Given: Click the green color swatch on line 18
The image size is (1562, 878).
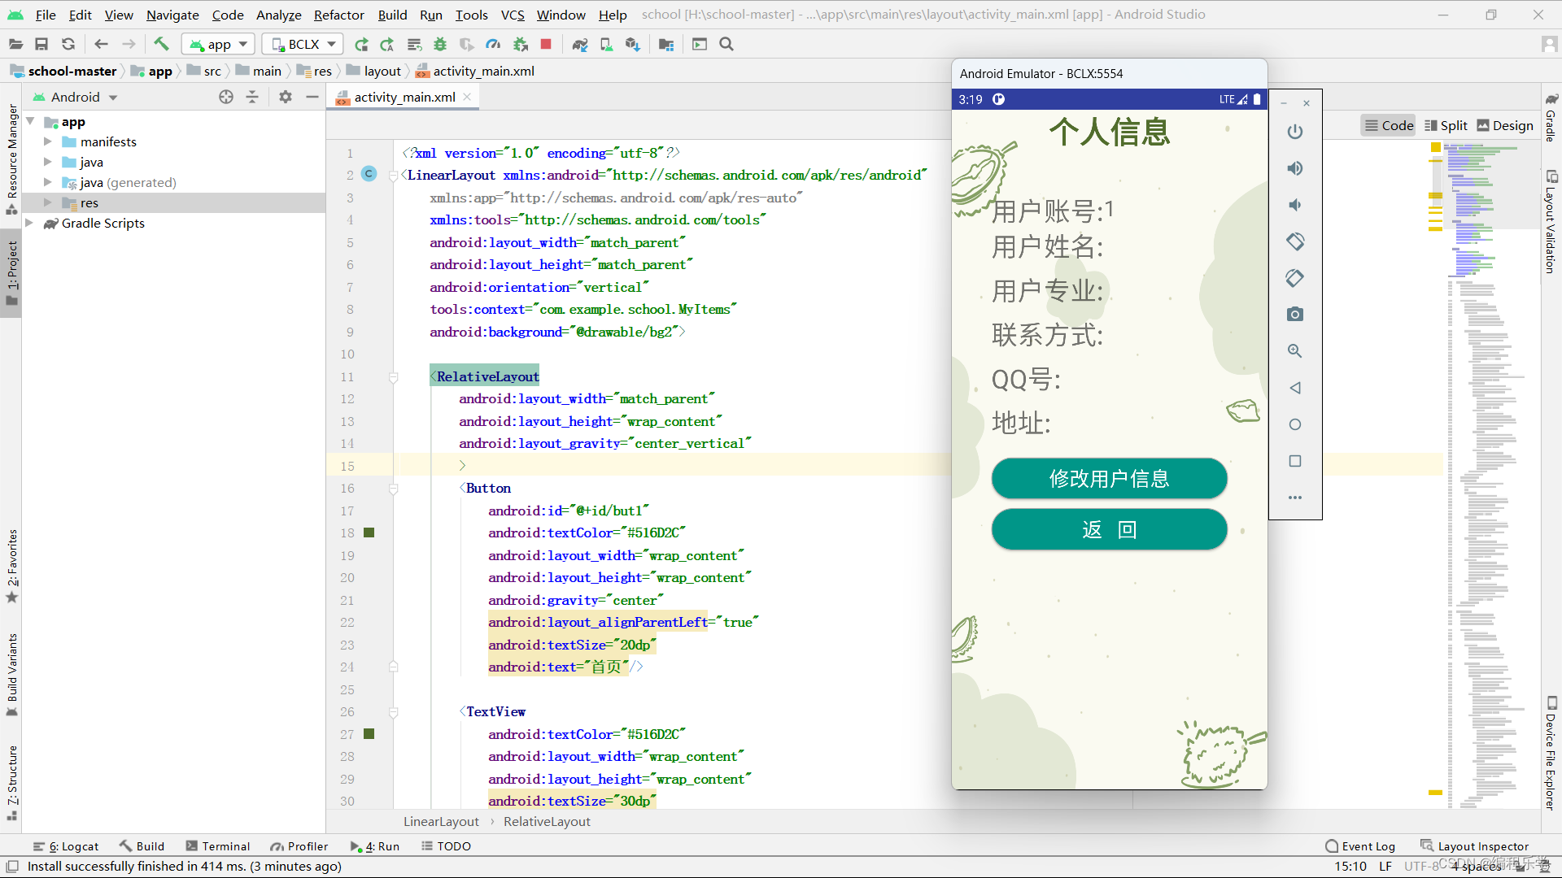Looking at the screenshot, I should click(x=369, y=533).
